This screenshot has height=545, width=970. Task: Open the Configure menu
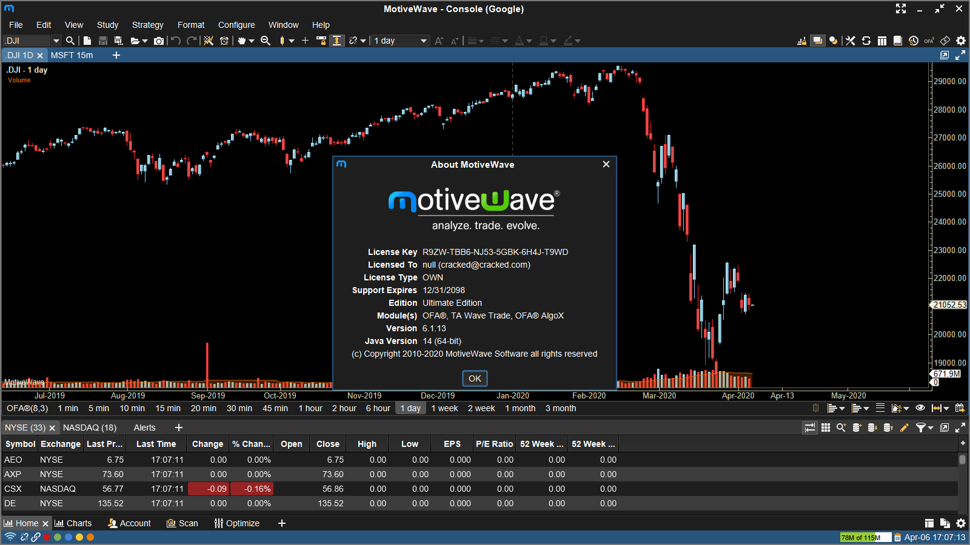[x=236, y=25]
